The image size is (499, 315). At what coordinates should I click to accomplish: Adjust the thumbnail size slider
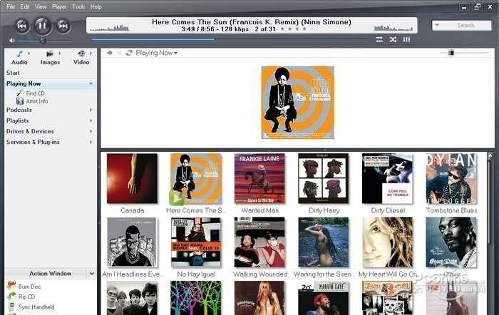(451, 53)
